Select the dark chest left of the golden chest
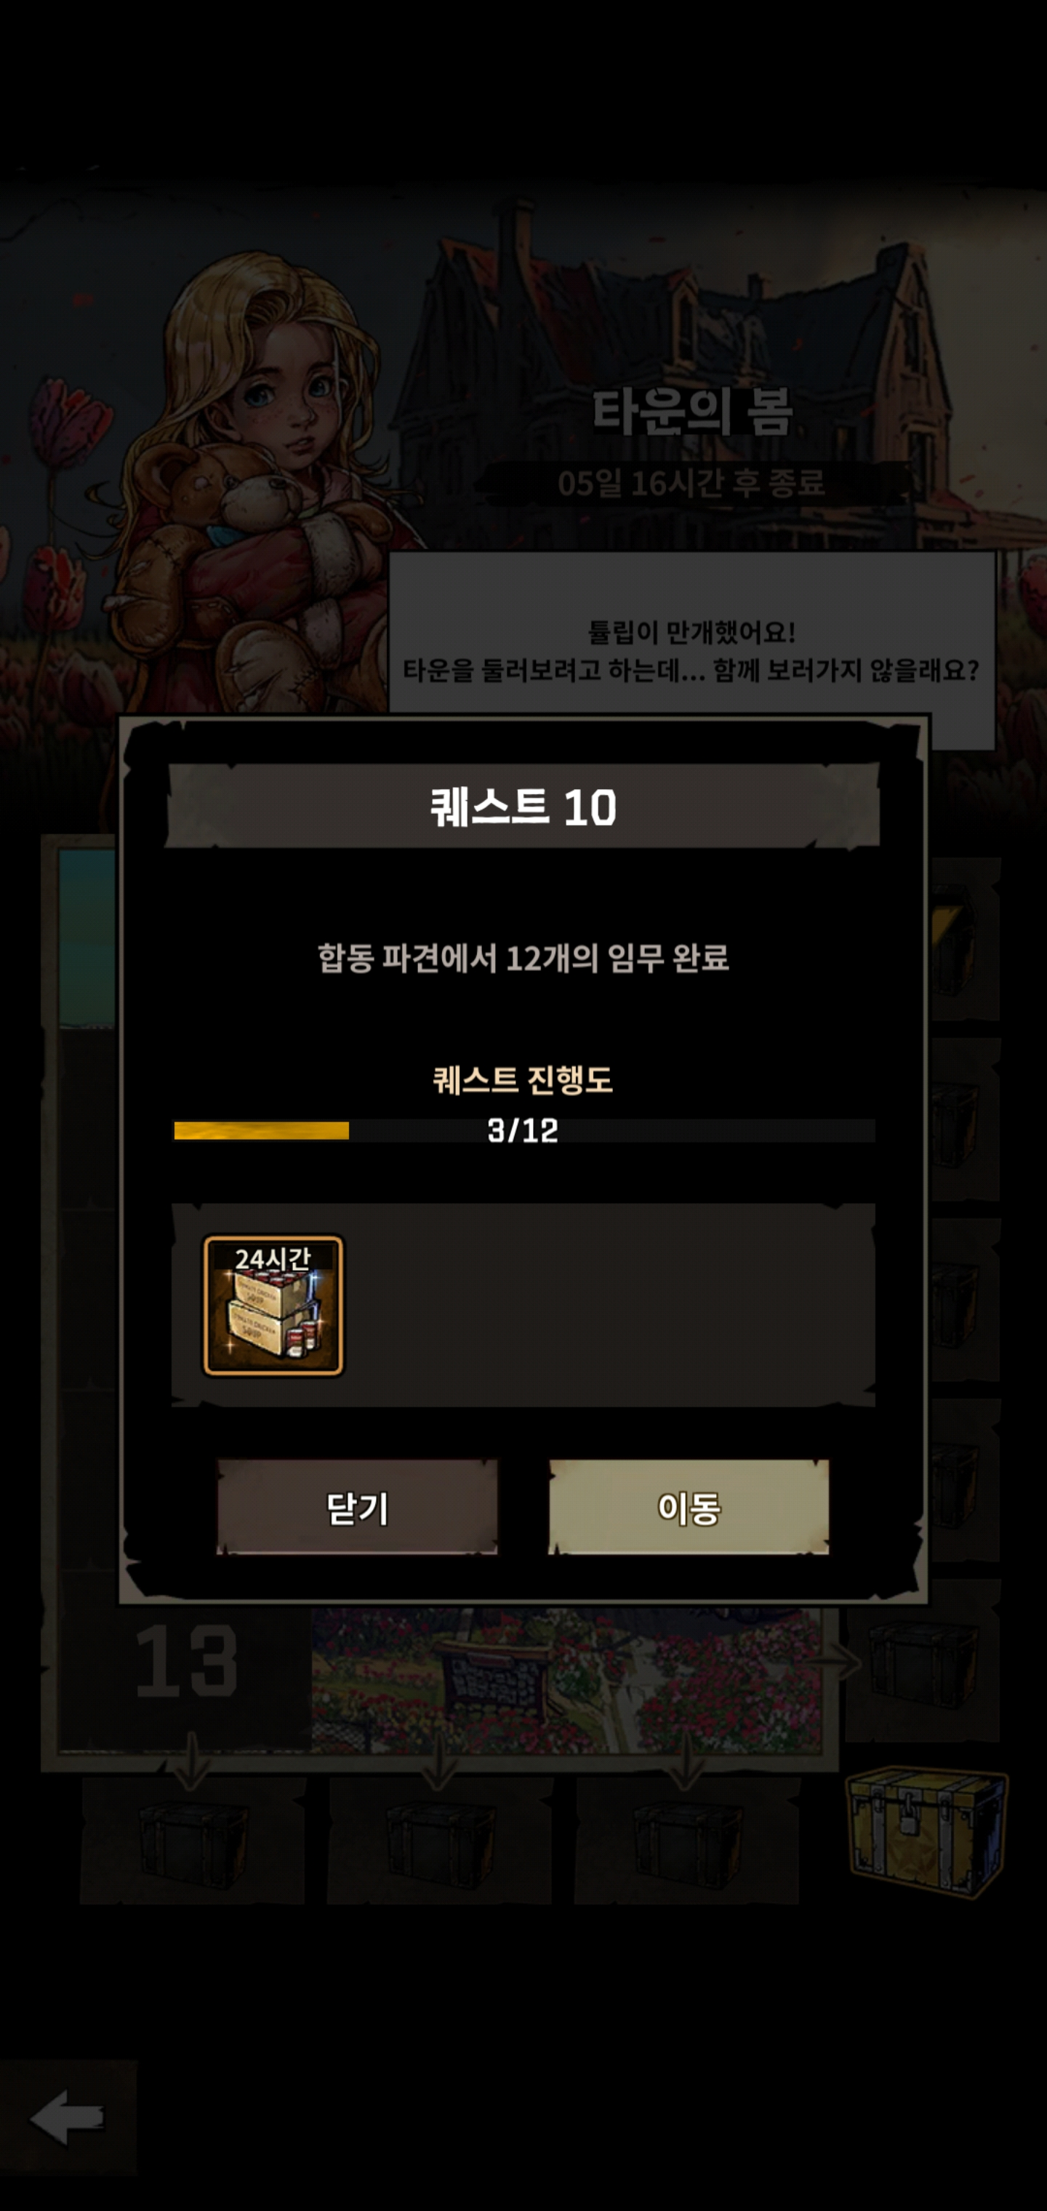Image resolution: width=1047 pixels, height=2211 pixels. click(686, 1844)
